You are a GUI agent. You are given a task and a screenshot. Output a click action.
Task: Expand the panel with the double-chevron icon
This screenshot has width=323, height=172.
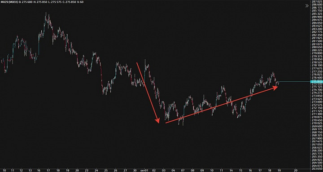pos(307,6)
